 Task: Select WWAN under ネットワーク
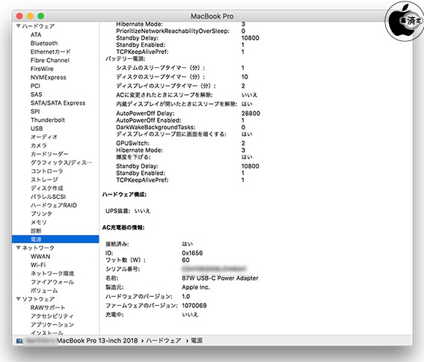[x=40, y=257]
